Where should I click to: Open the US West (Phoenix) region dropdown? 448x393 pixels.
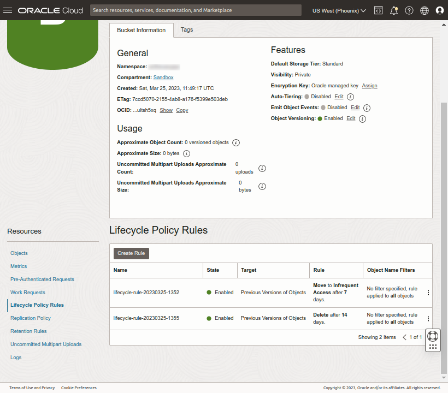(338, 10)
